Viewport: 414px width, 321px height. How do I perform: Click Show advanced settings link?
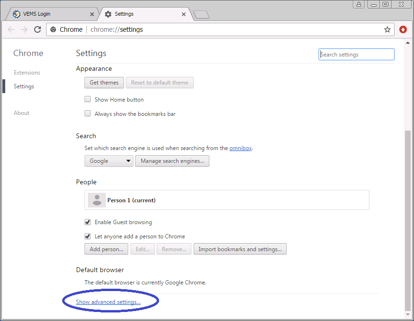coord(108,302)
